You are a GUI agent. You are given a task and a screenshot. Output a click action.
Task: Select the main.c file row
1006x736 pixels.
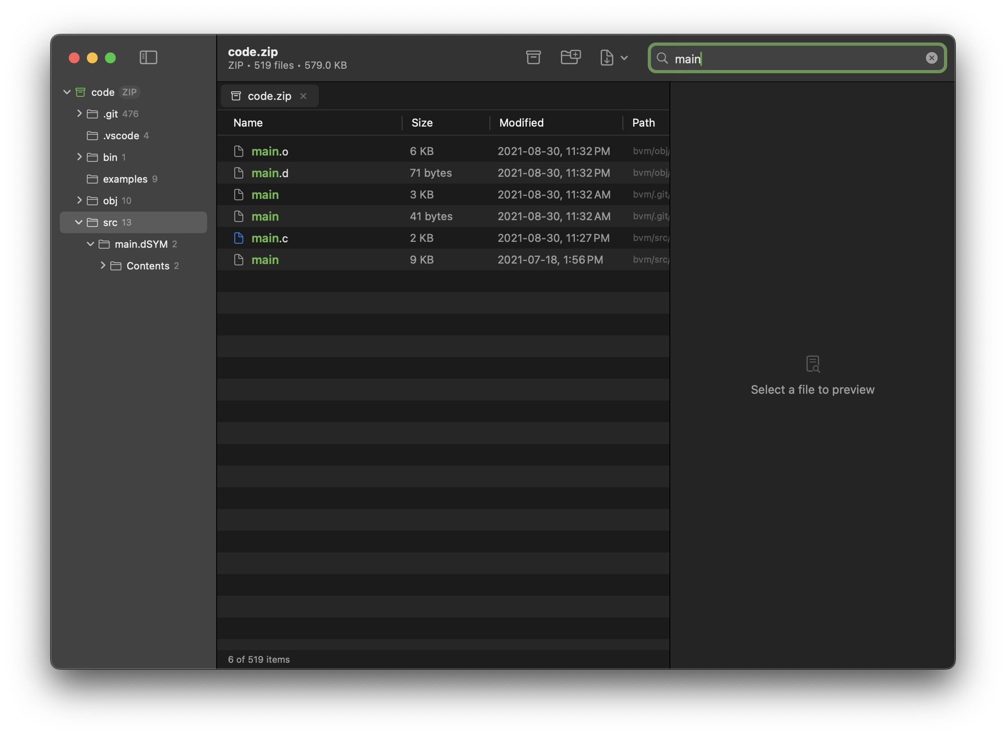(443, 238)
